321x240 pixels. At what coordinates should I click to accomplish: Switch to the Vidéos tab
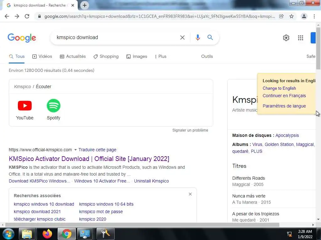[x=42, y=57]
